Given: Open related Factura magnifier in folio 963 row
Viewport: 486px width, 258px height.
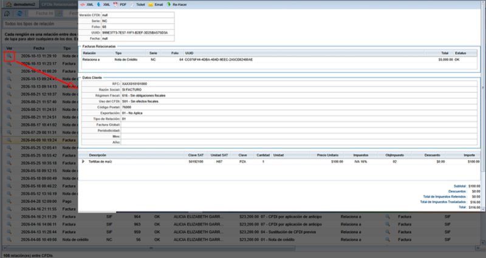Looking at the screenshot, I should [x=388, y=224].
